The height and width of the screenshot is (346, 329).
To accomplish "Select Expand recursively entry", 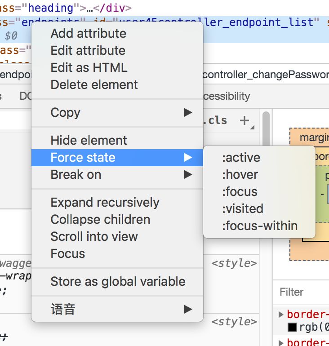I will pyautogui.click(x=117, y=202).
